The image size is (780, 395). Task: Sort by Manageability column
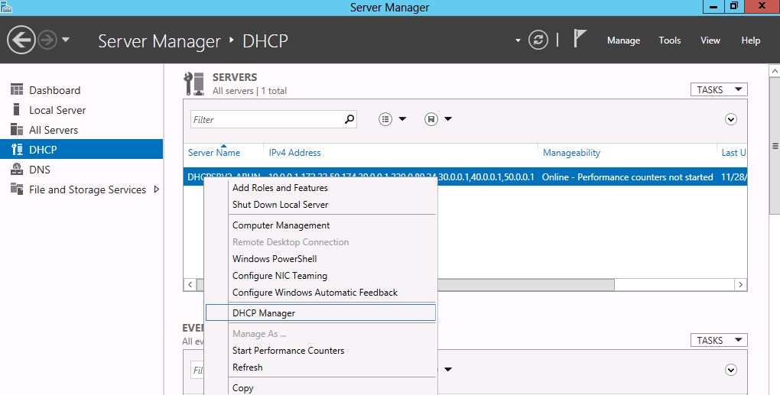pos(571,153)
